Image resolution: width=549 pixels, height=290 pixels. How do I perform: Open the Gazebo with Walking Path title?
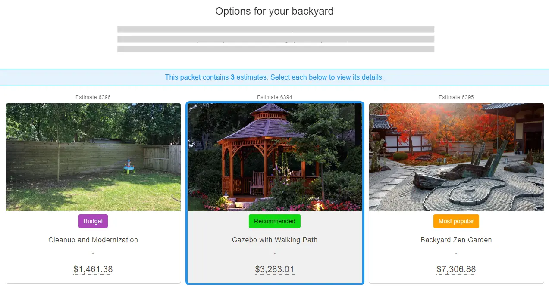click(275, 240)
